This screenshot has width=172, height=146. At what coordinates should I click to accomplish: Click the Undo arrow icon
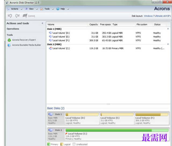10,16
